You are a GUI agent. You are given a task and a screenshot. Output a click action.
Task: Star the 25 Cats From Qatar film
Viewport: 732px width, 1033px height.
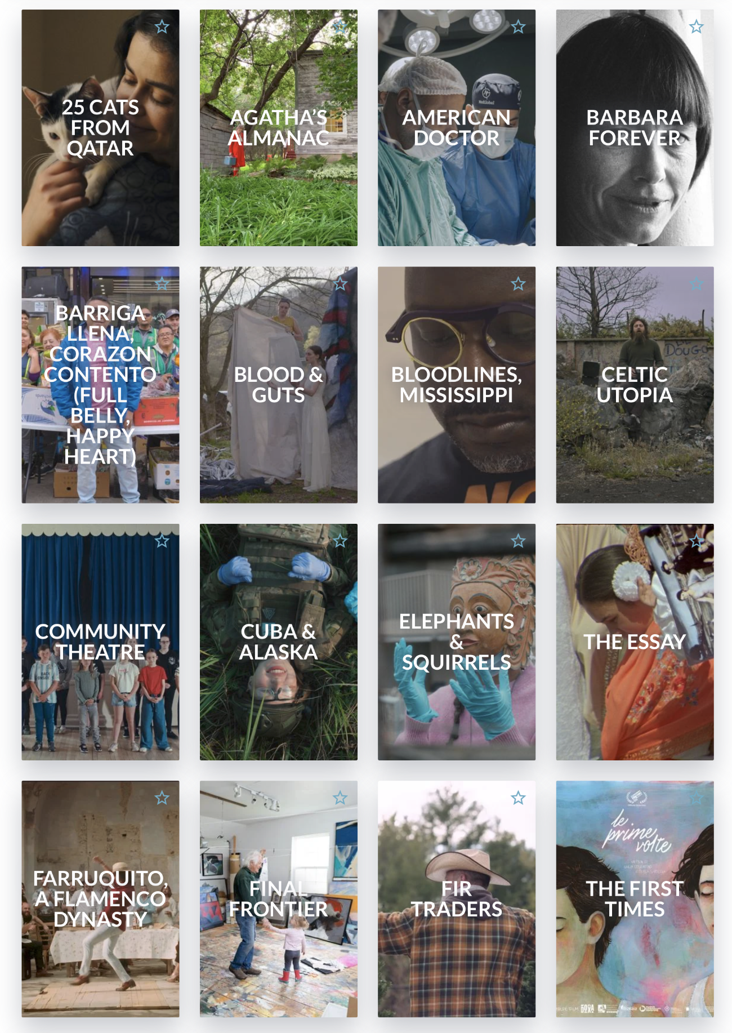tap(162, 26)
